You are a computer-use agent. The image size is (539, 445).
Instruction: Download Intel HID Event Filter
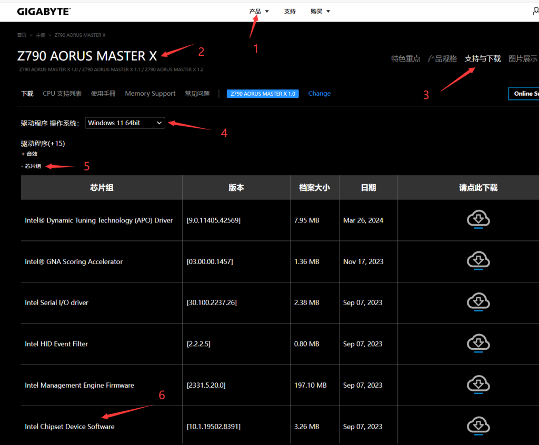pyautogui.click(x=478, y=342)
